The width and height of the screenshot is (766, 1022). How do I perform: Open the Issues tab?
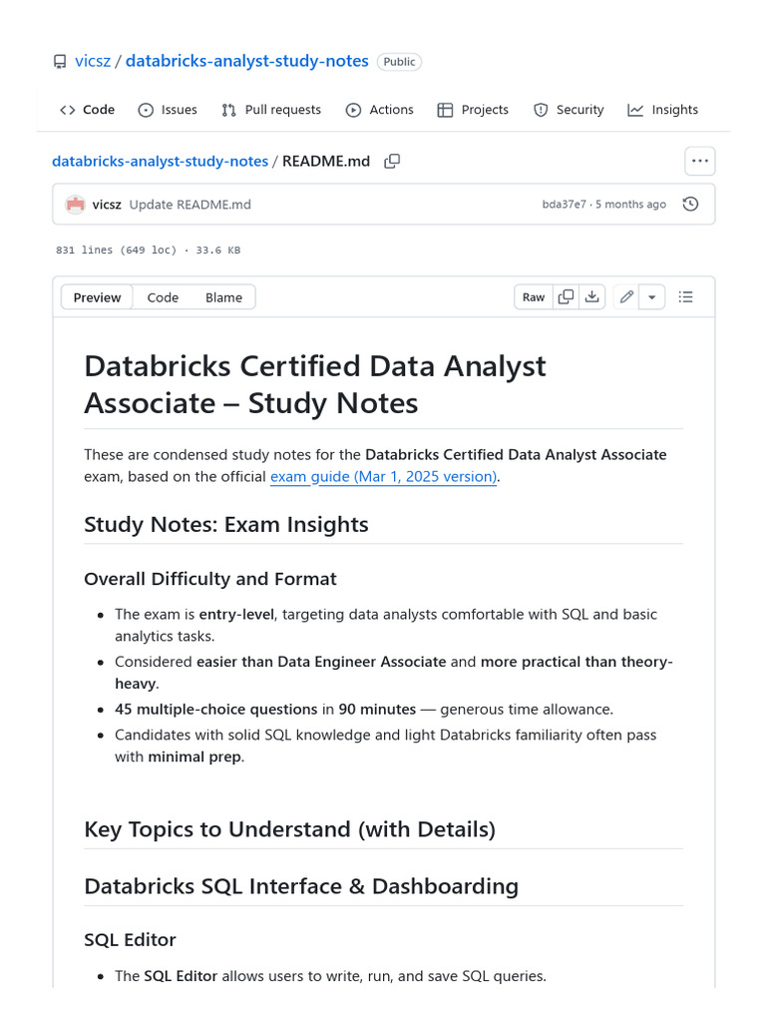(168, 110)
